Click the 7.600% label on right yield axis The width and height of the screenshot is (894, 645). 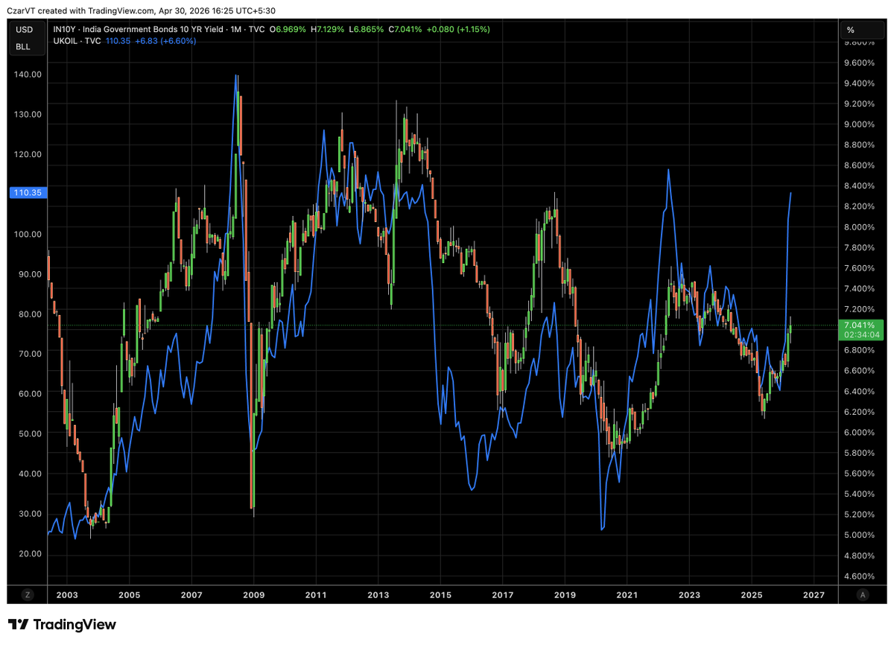[857, 268]
